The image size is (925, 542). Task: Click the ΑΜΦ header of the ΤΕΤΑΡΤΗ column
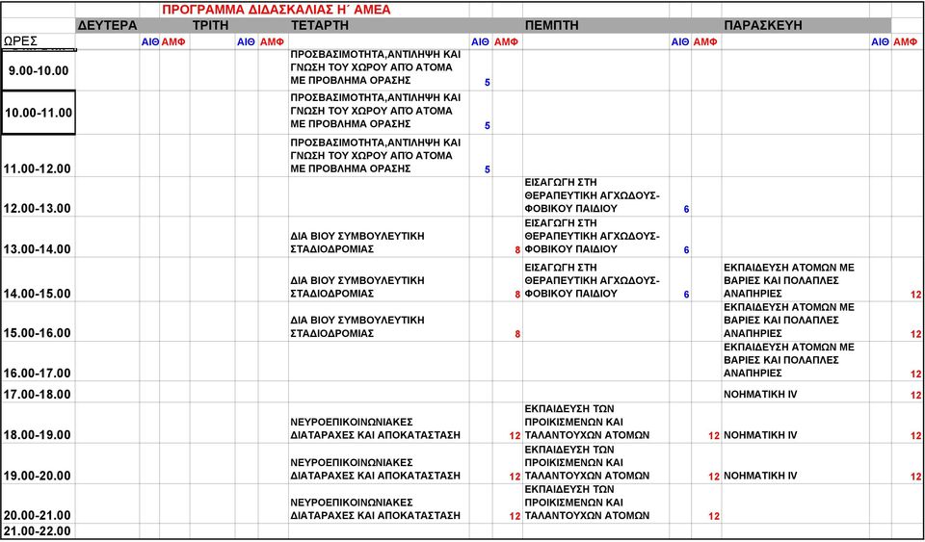pyautogui.click(x=506, y=41)
